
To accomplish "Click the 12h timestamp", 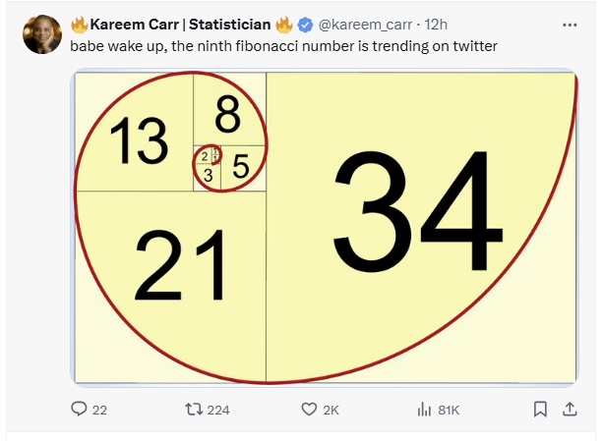I will tap(436, 25).
